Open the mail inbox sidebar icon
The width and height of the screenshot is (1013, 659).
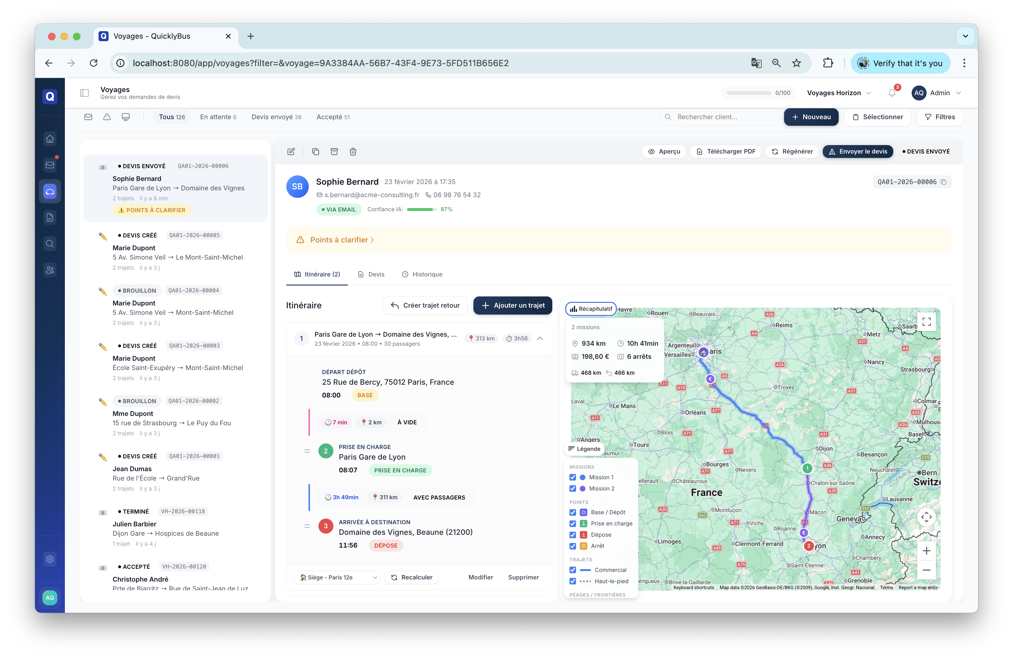50,165
